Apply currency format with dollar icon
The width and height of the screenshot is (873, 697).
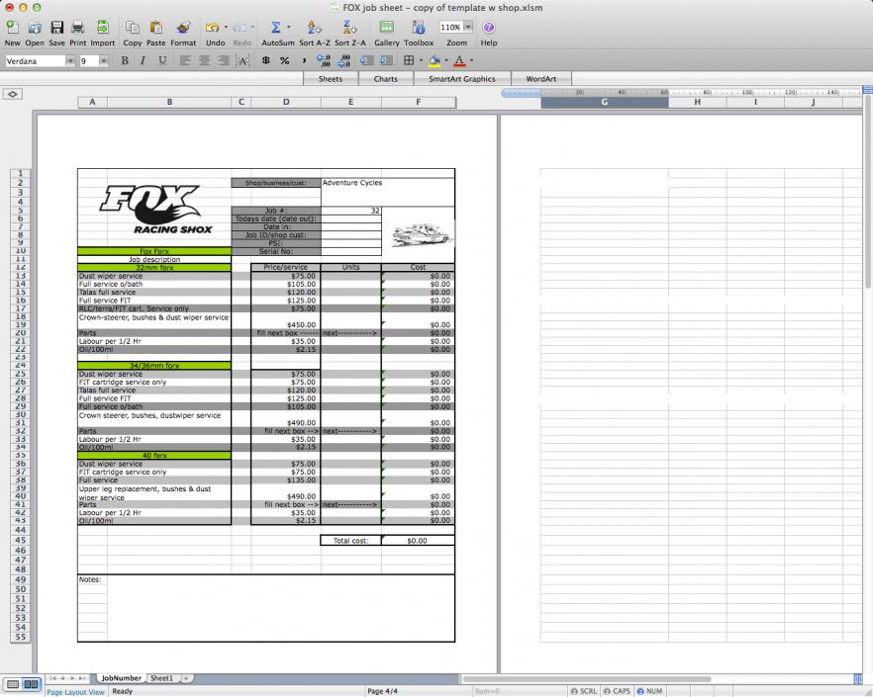[x=265, y=60]
